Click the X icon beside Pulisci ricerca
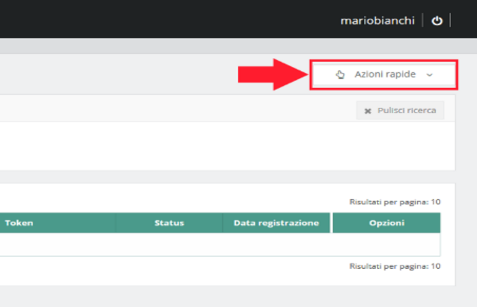This screenshot has height=307, width=477. 368,111
